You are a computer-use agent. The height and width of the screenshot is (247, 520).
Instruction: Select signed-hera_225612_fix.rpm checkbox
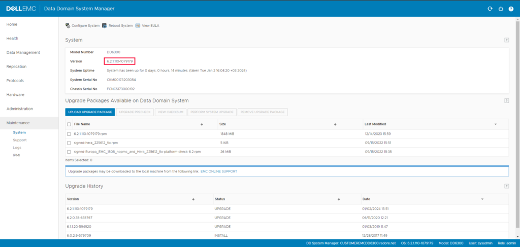pyautogui.click(x=69, y=143)
